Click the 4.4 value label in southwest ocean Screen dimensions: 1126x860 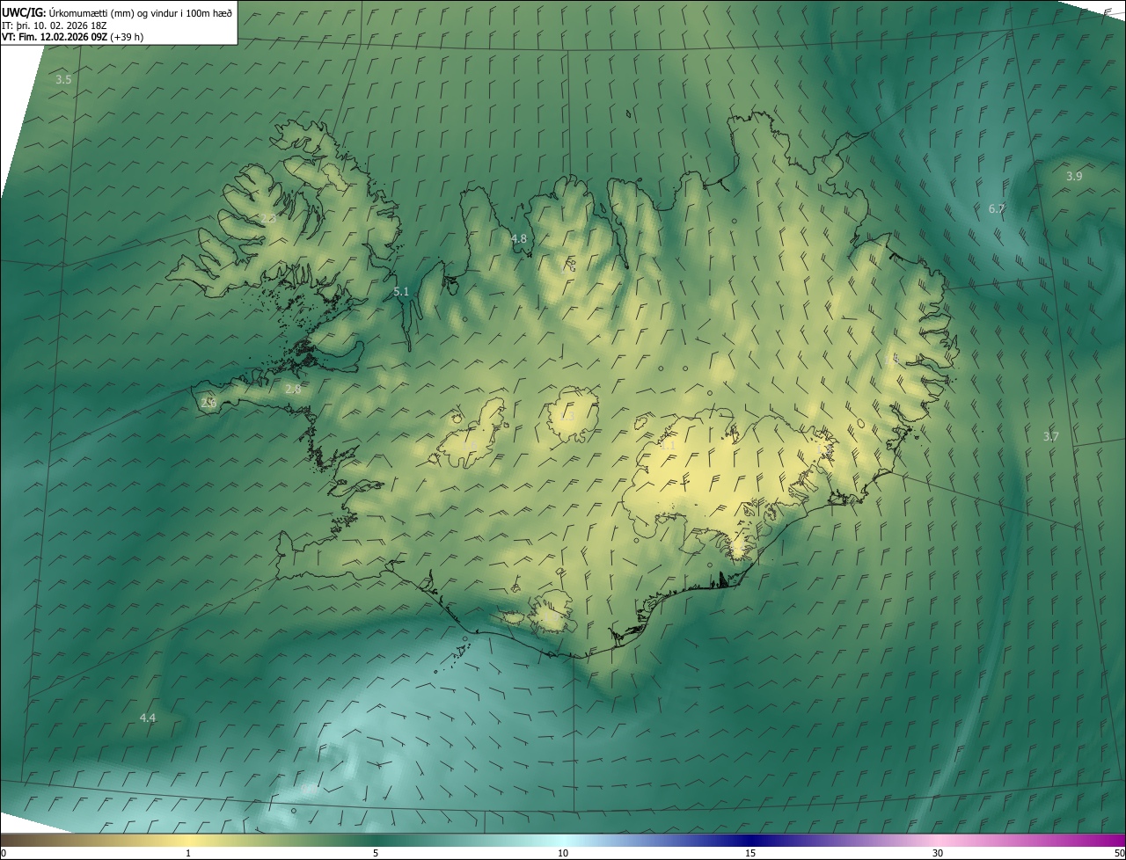coord(148,718)
